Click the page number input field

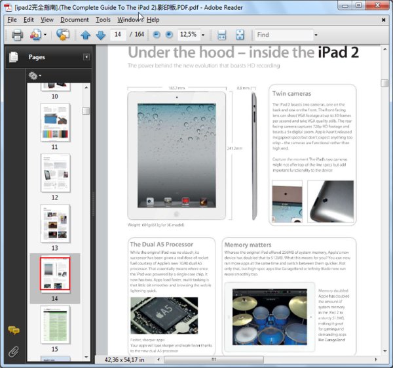(x=119, y=35)
